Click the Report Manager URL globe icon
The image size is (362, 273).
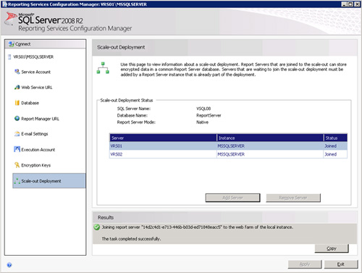point(17,118)
